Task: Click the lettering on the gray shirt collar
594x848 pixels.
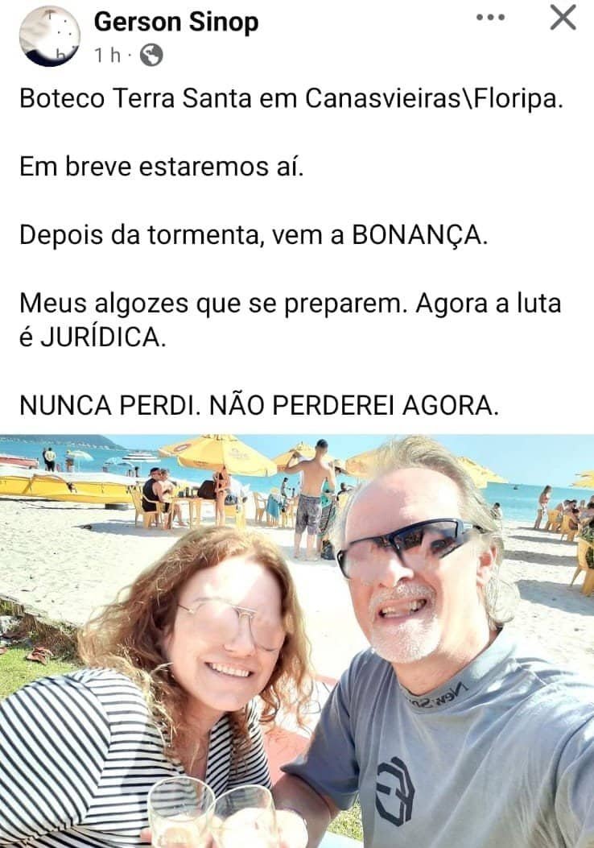Action: tap(438, 697)
